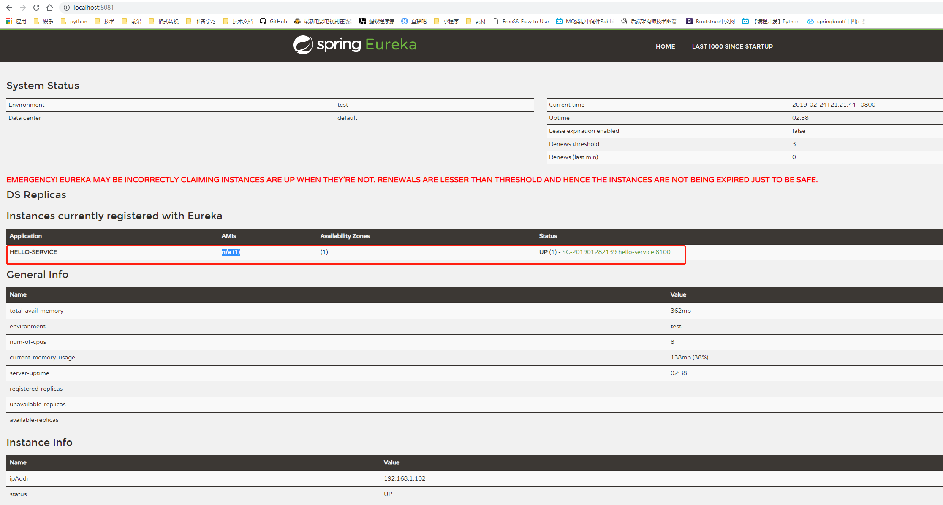The image size is (943, 505).
Task: Open the MQ消息中间件Rabb bookmark
Action: click(584, 21)
